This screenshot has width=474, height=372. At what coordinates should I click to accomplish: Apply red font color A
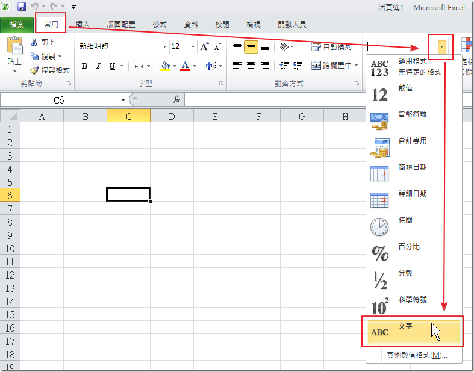[185, 66]
